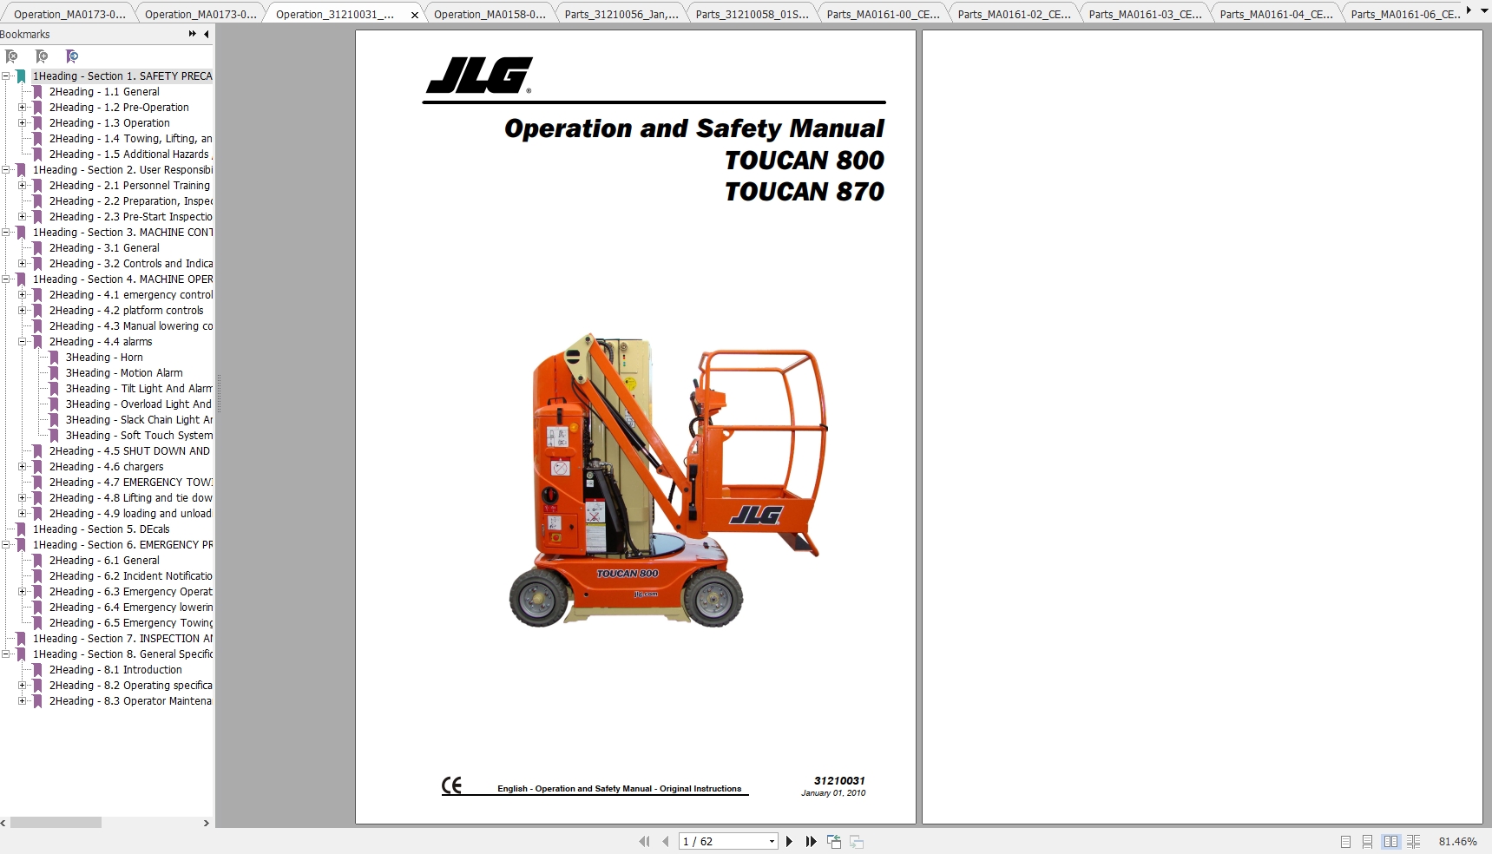This screenshot has height=854, width=1492.
Task: Open the Section 7 INSPECTION bookmark
Action: tap(122, 639)
